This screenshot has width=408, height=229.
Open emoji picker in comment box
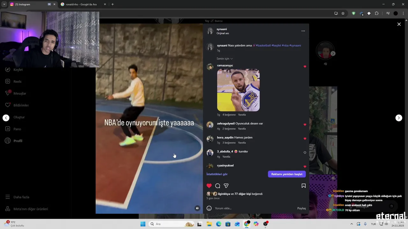pyautogui.click(x=209, y=208)
